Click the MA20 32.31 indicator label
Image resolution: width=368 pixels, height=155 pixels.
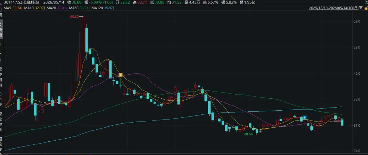pyautogui.click(x=56, y=8)
